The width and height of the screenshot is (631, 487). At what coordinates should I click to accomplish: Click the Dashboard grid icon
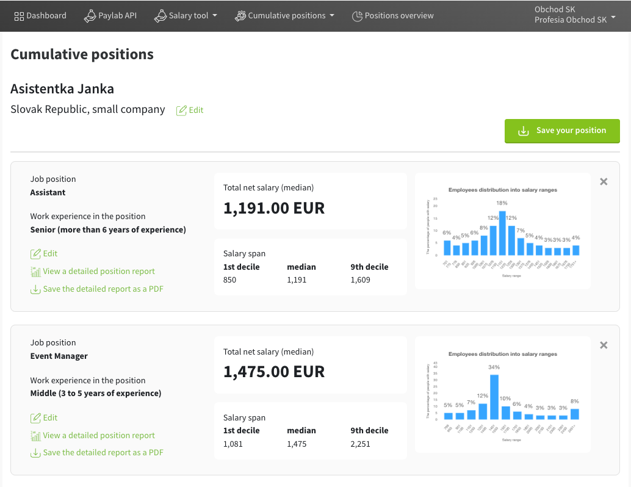[19, 16]
